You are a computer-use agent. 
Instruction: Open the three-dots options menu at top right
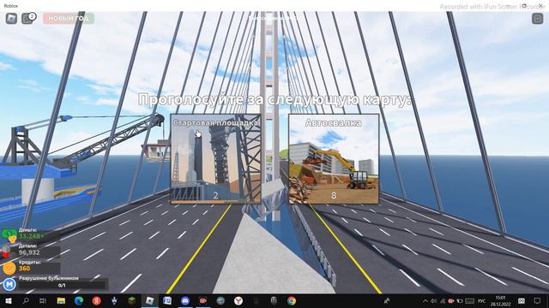pyautogui.click(x=537, y=18)
